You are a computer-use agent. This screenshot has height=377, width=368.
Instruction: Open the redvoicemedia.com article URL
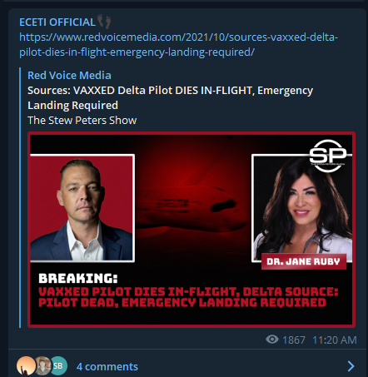click(178, 44)
